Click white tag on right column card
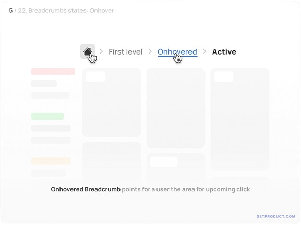 (x=224, y=76)
